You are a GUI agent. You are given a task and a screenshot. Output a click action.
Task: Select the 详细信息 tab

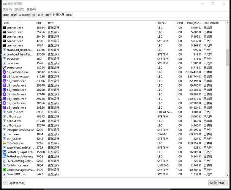59,15
